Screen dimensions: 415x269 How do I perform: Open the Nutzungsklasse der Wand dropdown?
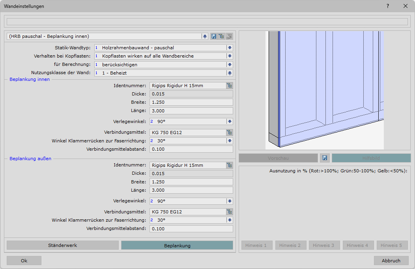pos(230,73)
